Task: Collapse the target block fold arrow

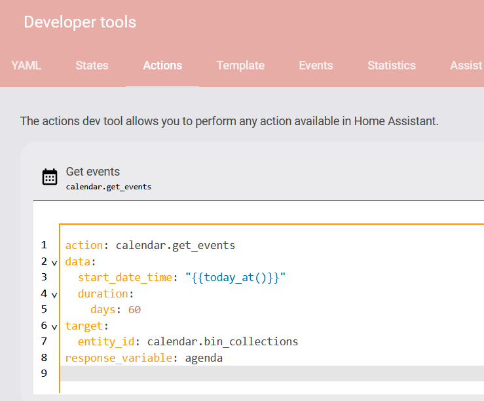Action: (x=54, y=326)
